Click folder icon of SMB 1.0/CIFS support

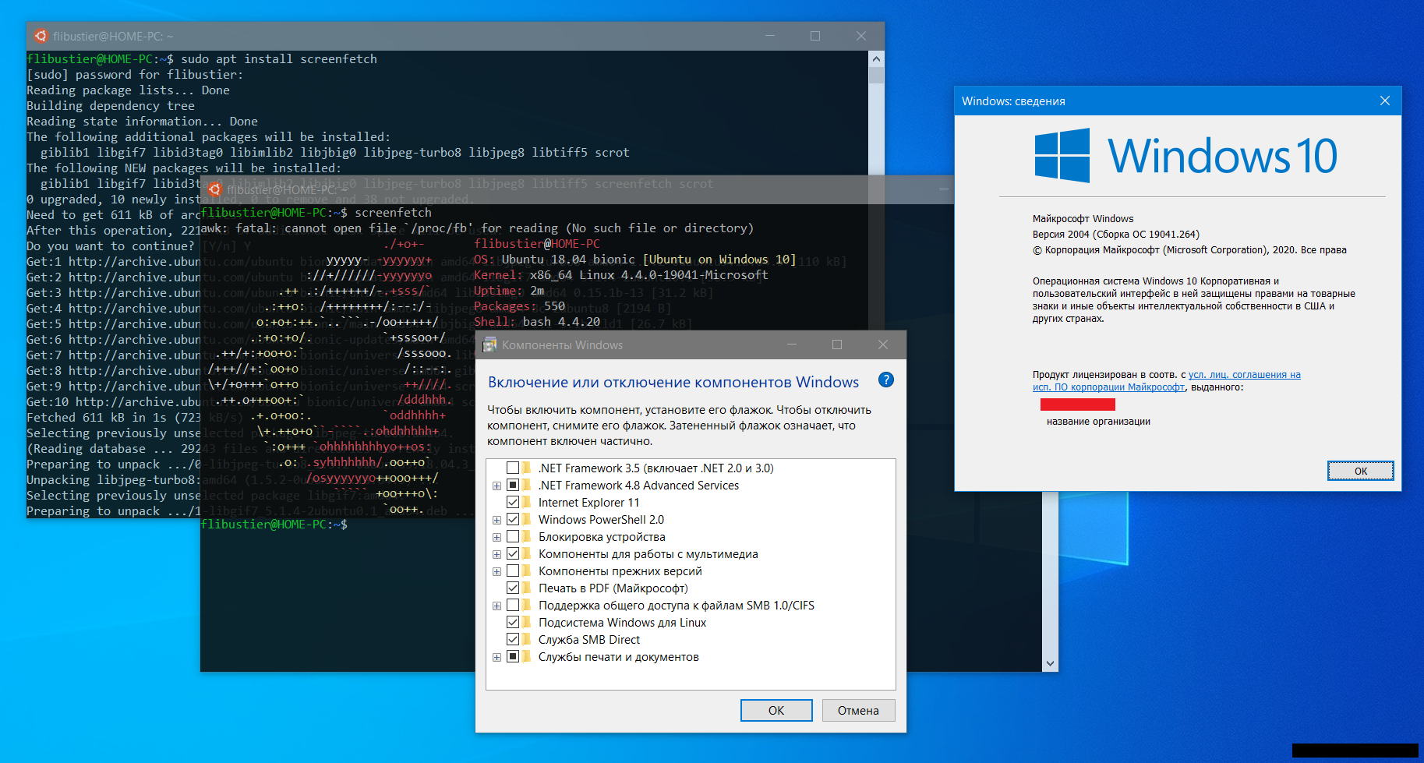click(x=528, y=605)
